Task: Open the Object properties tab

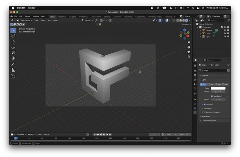Action: pos(195,100)
